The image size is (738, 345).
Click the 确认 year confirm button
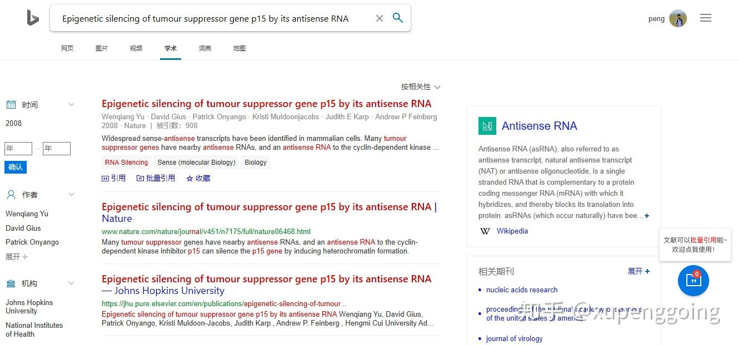click(x=16, y=167)
